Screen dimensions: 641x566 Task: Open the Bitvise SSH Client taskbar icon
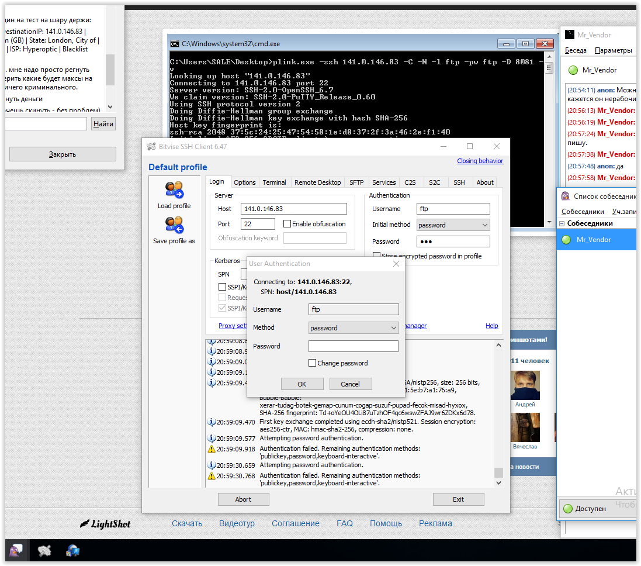click(x=73, y=550)
